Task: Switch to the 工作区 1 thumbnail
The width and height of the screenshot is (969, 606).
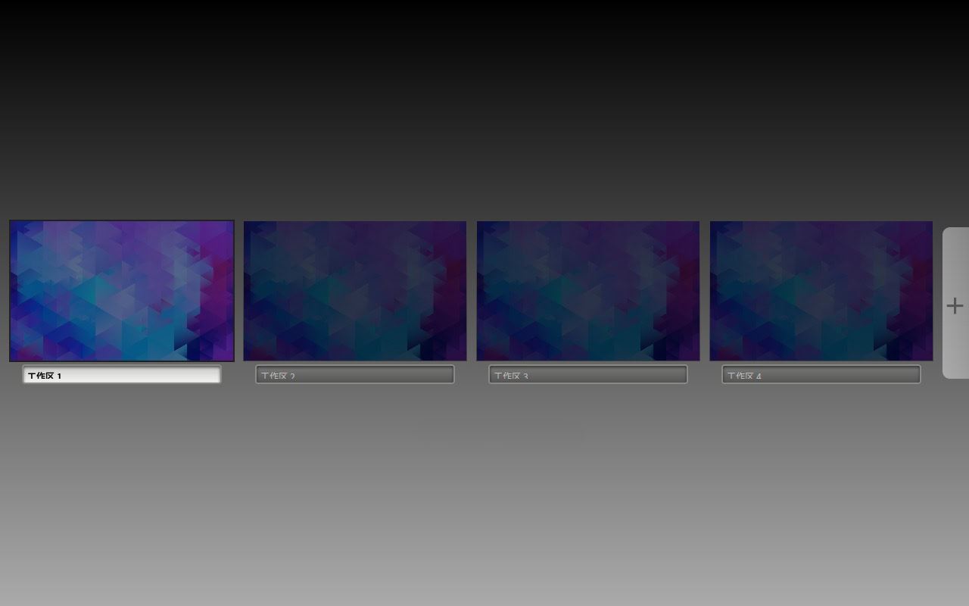Action: [122, 291]
